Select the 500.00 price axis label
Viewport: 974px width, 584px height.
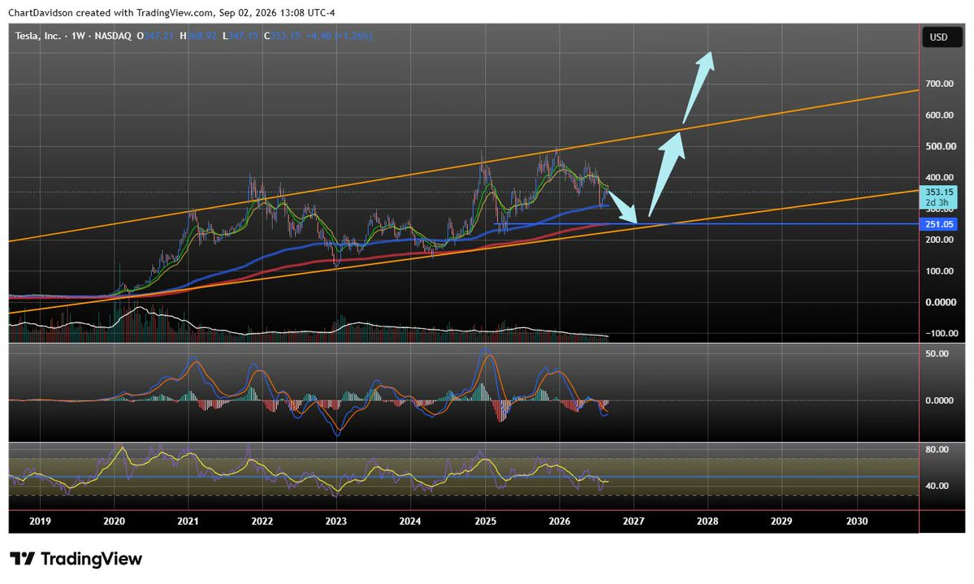[x=939, y=146]
